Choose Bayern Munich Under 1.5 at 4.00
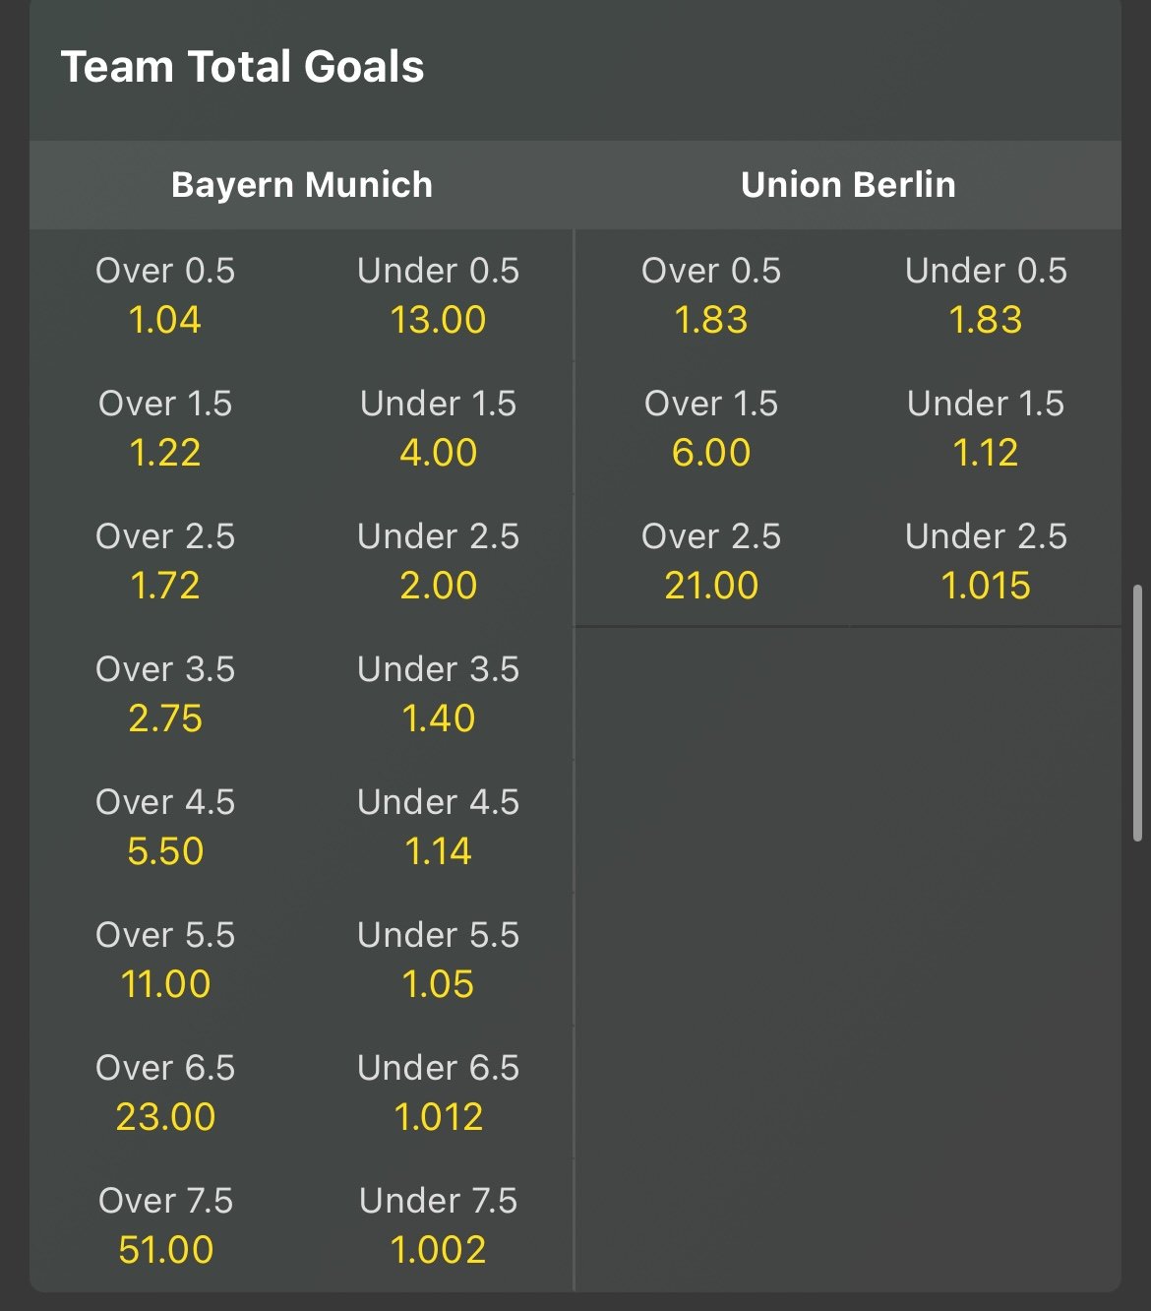This screenshot has width=1151, height=1311. (x=438, y=429)
